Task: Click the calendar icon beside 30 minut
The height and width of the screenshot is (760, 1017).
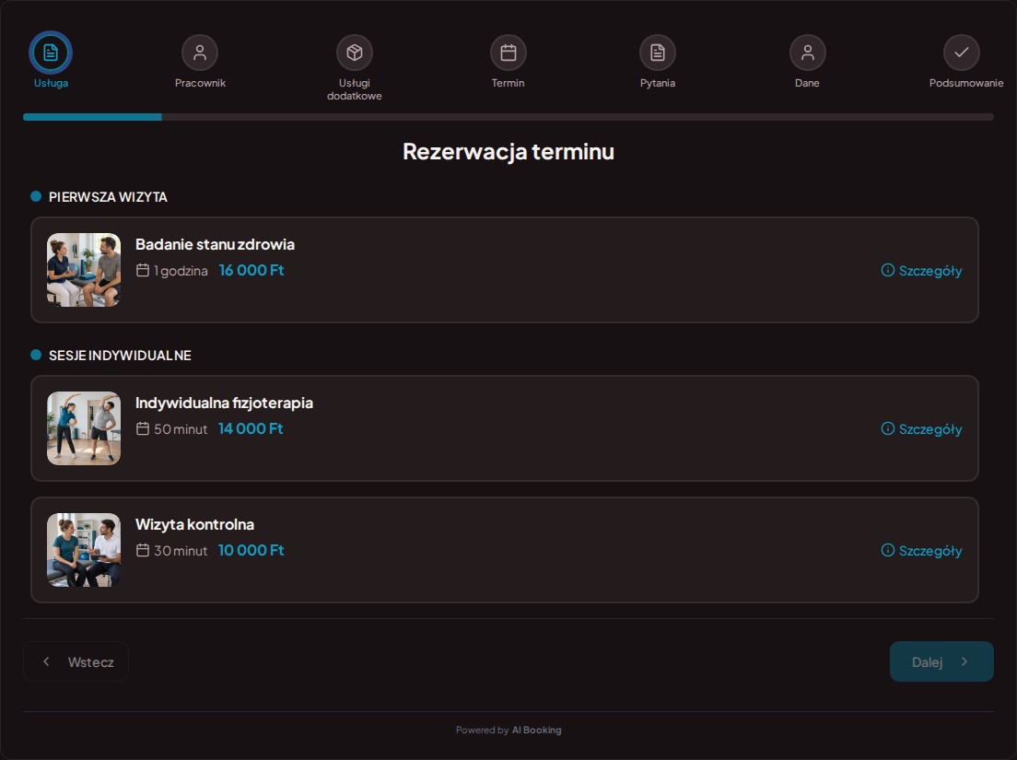Action: click(143, 550)
